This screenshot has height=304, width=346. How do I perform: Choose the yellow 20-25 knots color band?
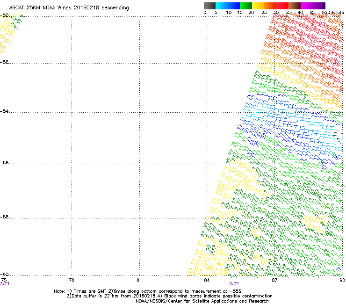(258, 6)
